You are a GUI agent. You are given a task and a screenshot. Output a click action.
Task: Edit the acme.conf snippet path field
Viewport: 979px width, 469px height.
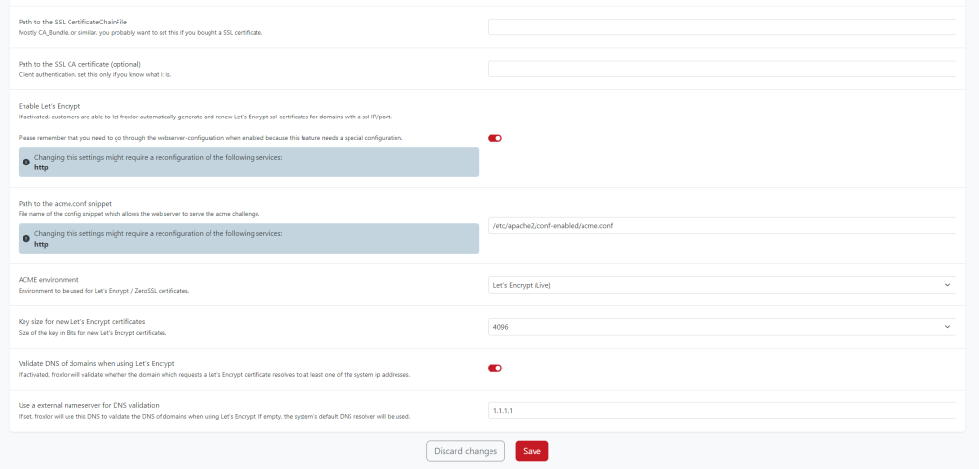[x=722, y=225]
